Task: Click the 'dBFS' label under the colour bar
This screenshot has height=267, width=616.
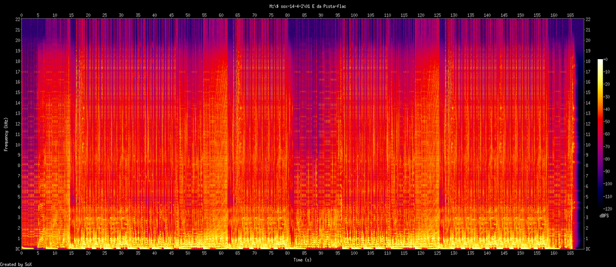Action: pyautogui.click(x=604, y=216)
